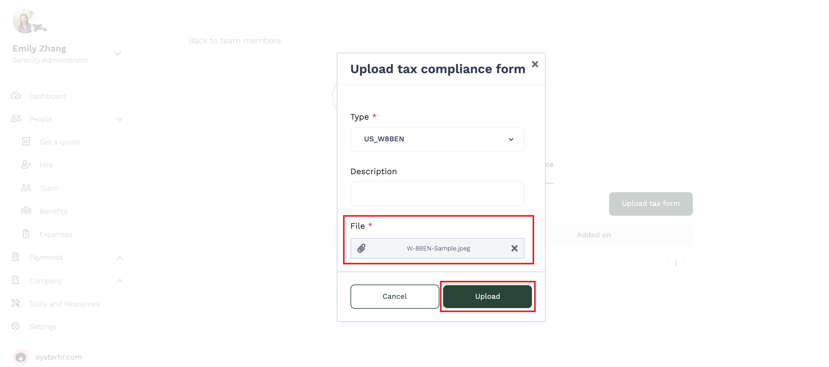Close the Upload tax compliance dialog

point(535,64)
